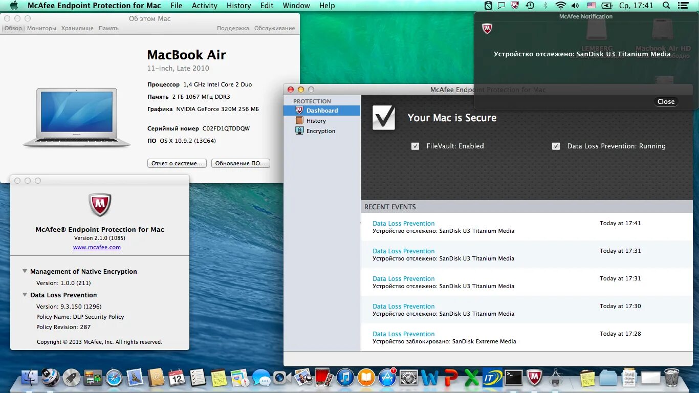Click the date and time Ср, 17:41
Image resolution: width=699 pixels, height=393 pixels.
(x=636, y=6)
